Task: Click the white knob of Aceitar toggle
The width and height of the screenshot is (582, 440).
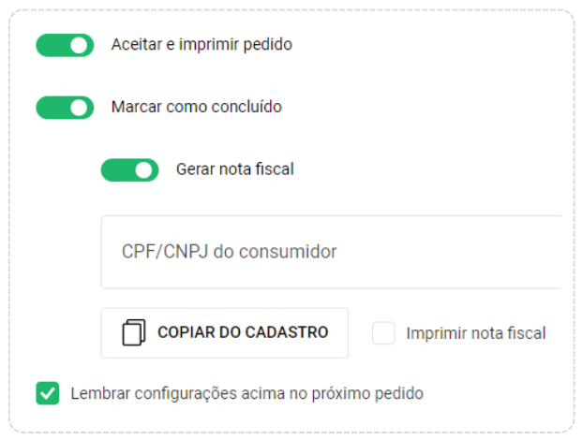Action: click(79, 45)
